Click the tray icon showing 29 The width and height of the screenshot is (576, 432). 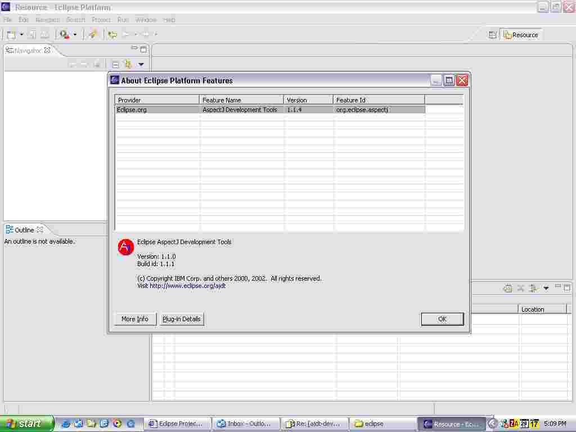coord(524,424)
